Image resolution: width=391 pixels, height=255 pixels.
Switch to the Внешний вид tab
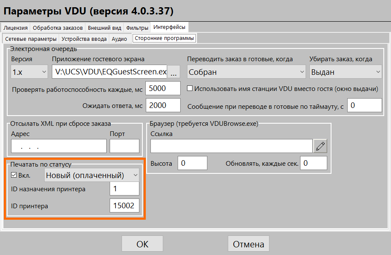[x=104, y=28]
